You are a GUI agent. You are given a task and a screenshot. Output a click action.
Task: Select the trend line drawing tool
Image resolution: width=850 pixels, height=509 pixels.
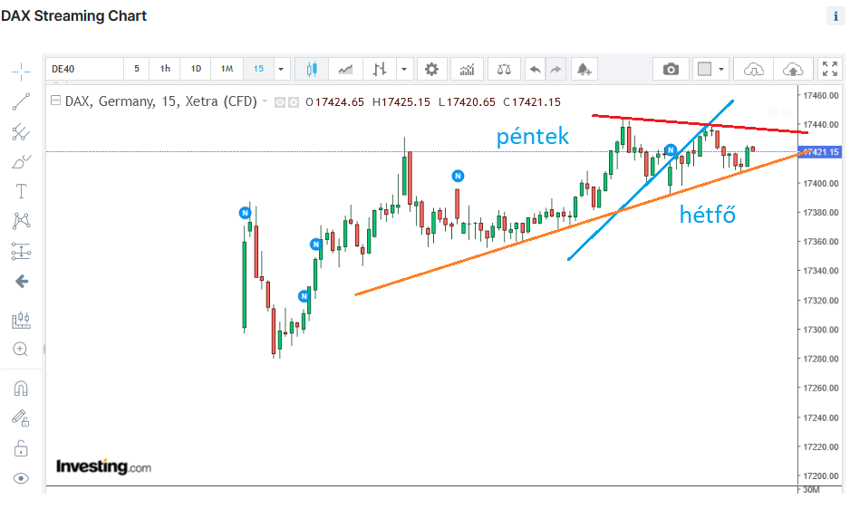click(x=21, y=102)
